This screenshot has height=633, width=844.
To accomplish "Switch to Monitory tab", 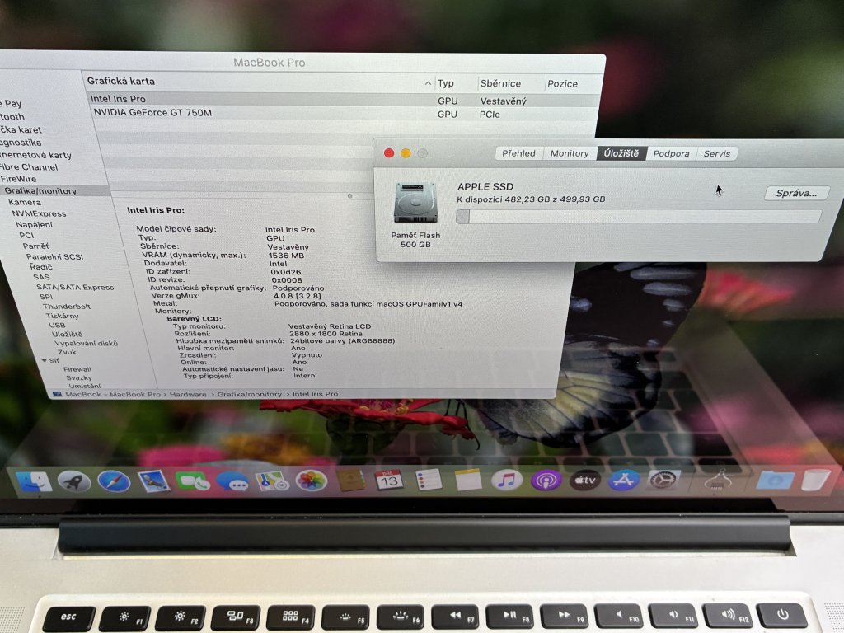I will tap(570, 153).
